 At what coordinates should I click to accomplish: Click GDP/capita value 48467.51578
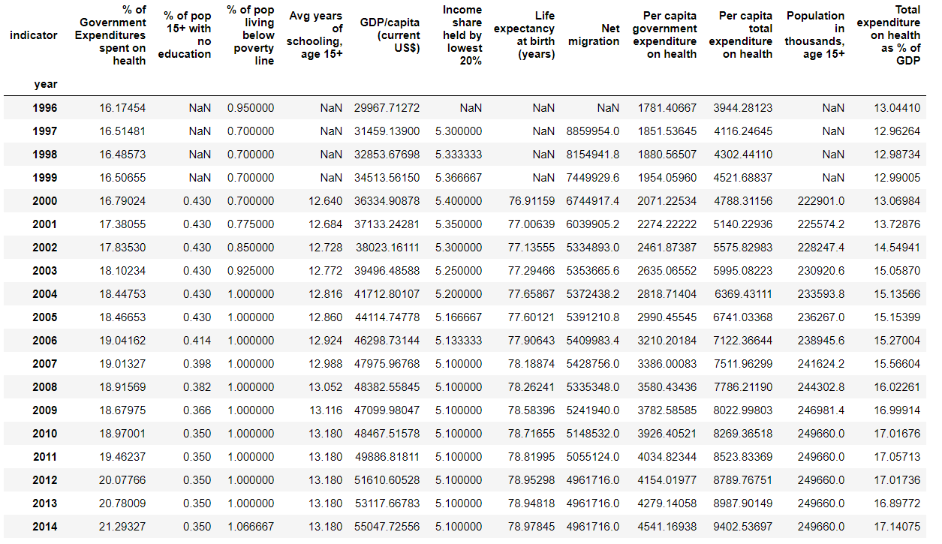(x=387, y=434)
